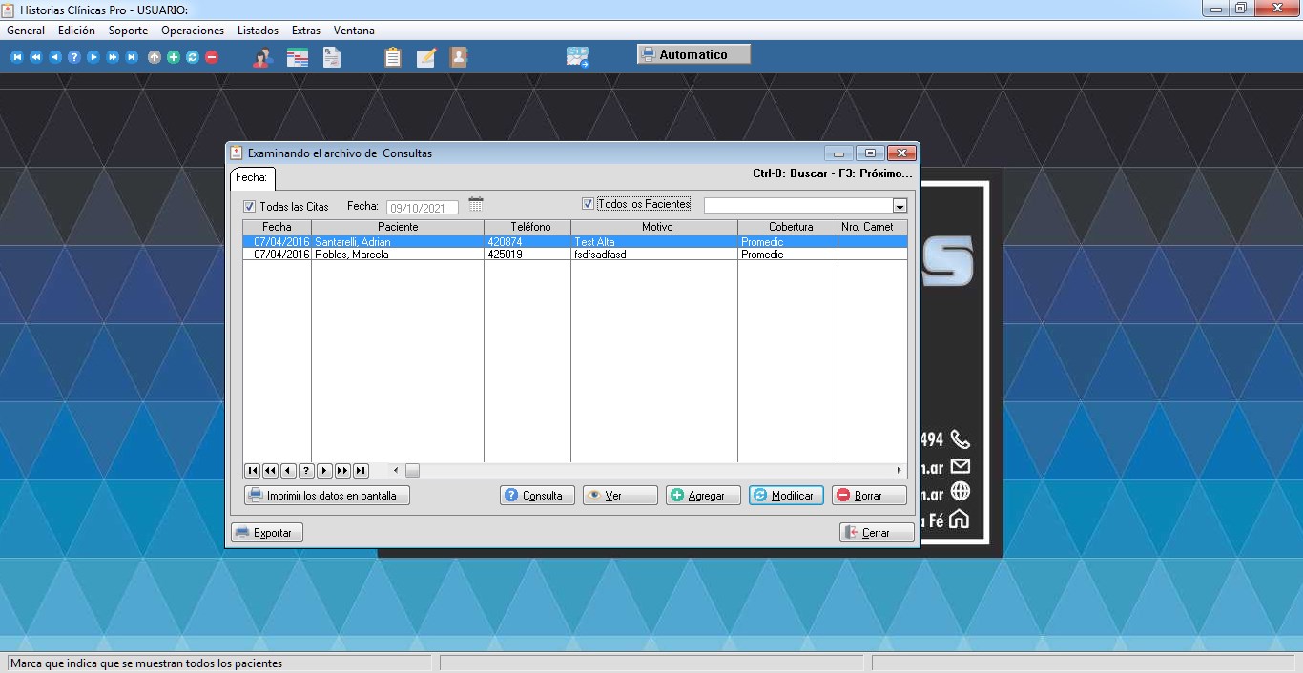Select the Fecha tab
Screen dimensions: 1303x673
click(x=252, y=177)
